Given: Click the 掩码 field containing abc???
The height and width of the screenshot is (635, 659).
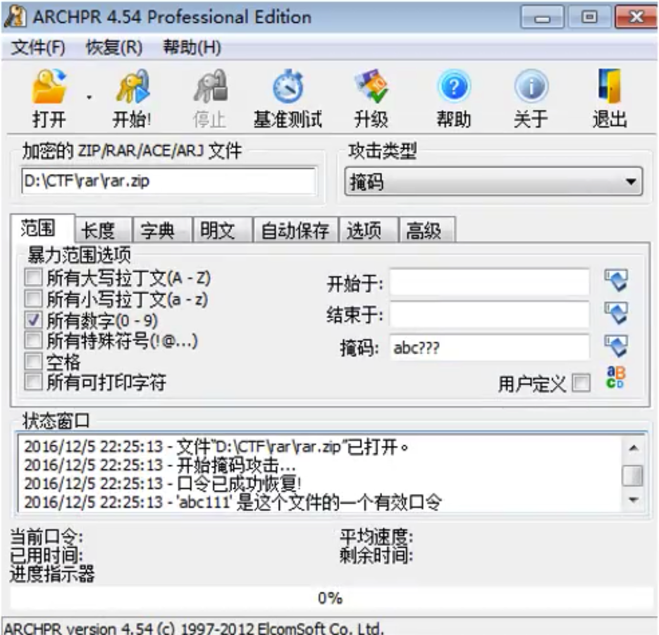Looking at the screenshot, I should (x=490, y=348).
